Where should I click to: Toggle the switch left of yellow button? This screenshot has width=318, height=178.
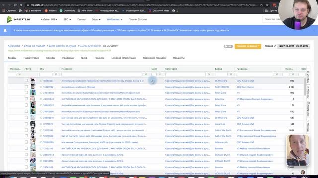[228, 46]
